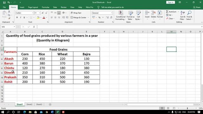203x114 pixels.
Task: Click the formula bar input
Action: [119, 27]
